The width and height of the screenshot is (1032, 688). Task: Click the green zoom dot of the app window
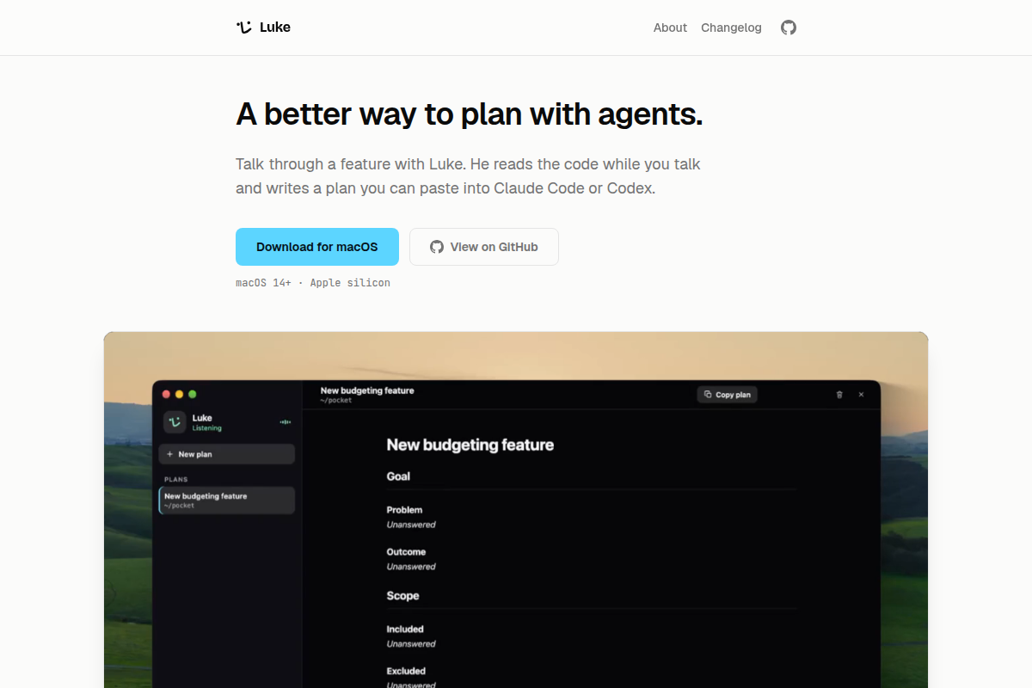[x=193, y=394]
